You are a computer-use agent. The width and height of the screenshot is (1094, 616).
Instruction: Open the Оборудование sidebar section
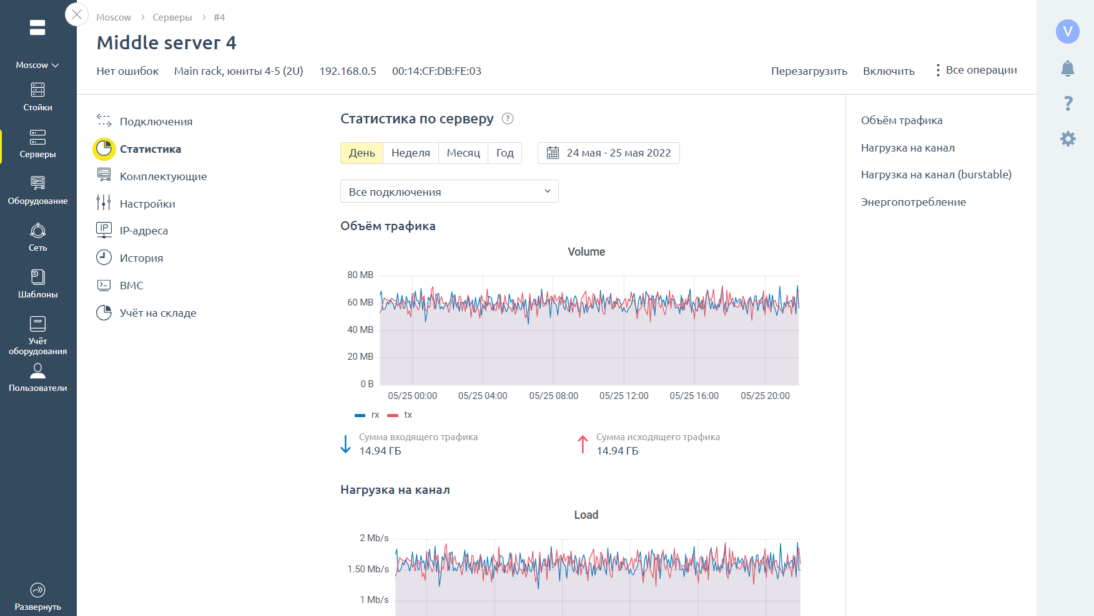(x=37, y=190)
